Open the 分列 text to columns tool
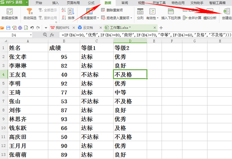The image size is (232, 159). (140, 14)
